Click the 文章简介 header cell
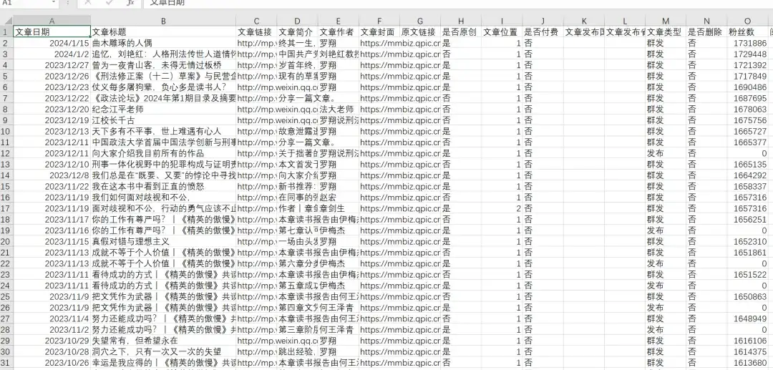 [297, 32]
